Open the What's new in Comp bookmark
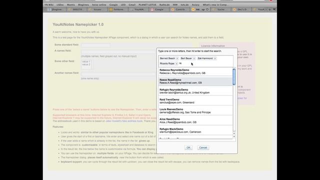 (215, 4)
